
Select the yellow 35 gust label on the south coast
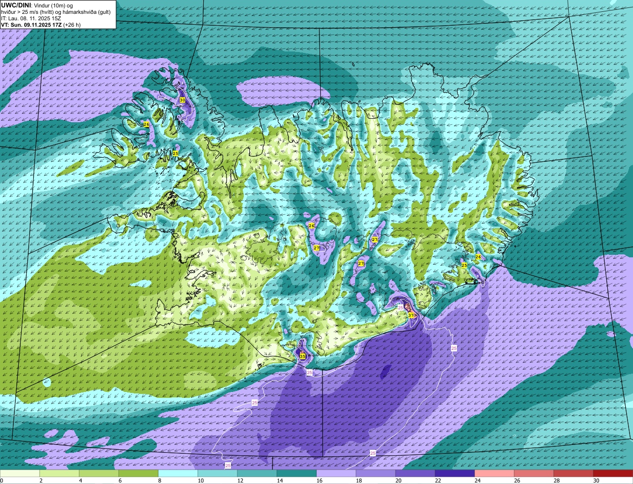(x=303, y=356)
